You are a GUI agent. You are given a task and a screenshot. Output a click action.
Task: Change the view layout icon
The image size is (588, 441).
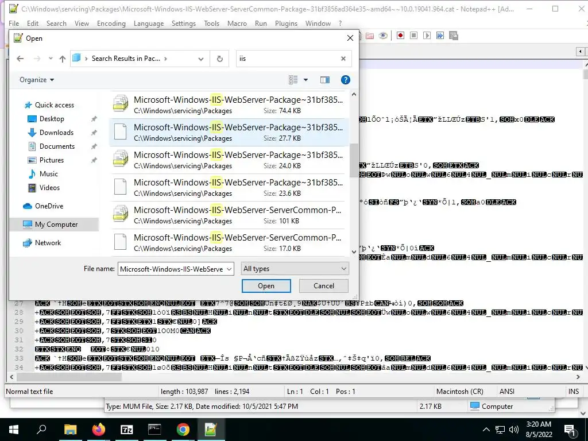pyautogui.click(x=293, y=79)
